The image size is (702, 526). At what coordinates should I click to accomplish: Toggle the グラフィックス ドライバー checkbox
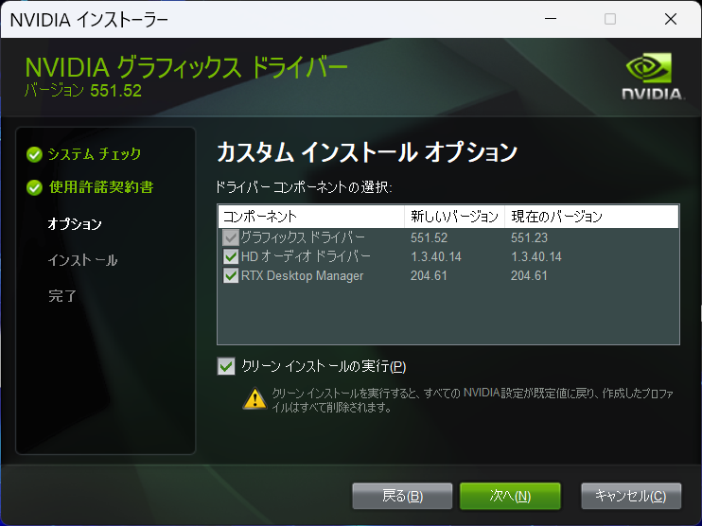231,237
